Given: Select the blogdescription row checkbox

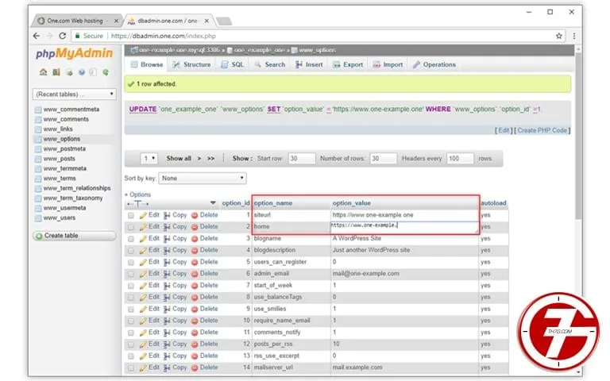Looking at the screenshot, I should [x=131, y=251].
